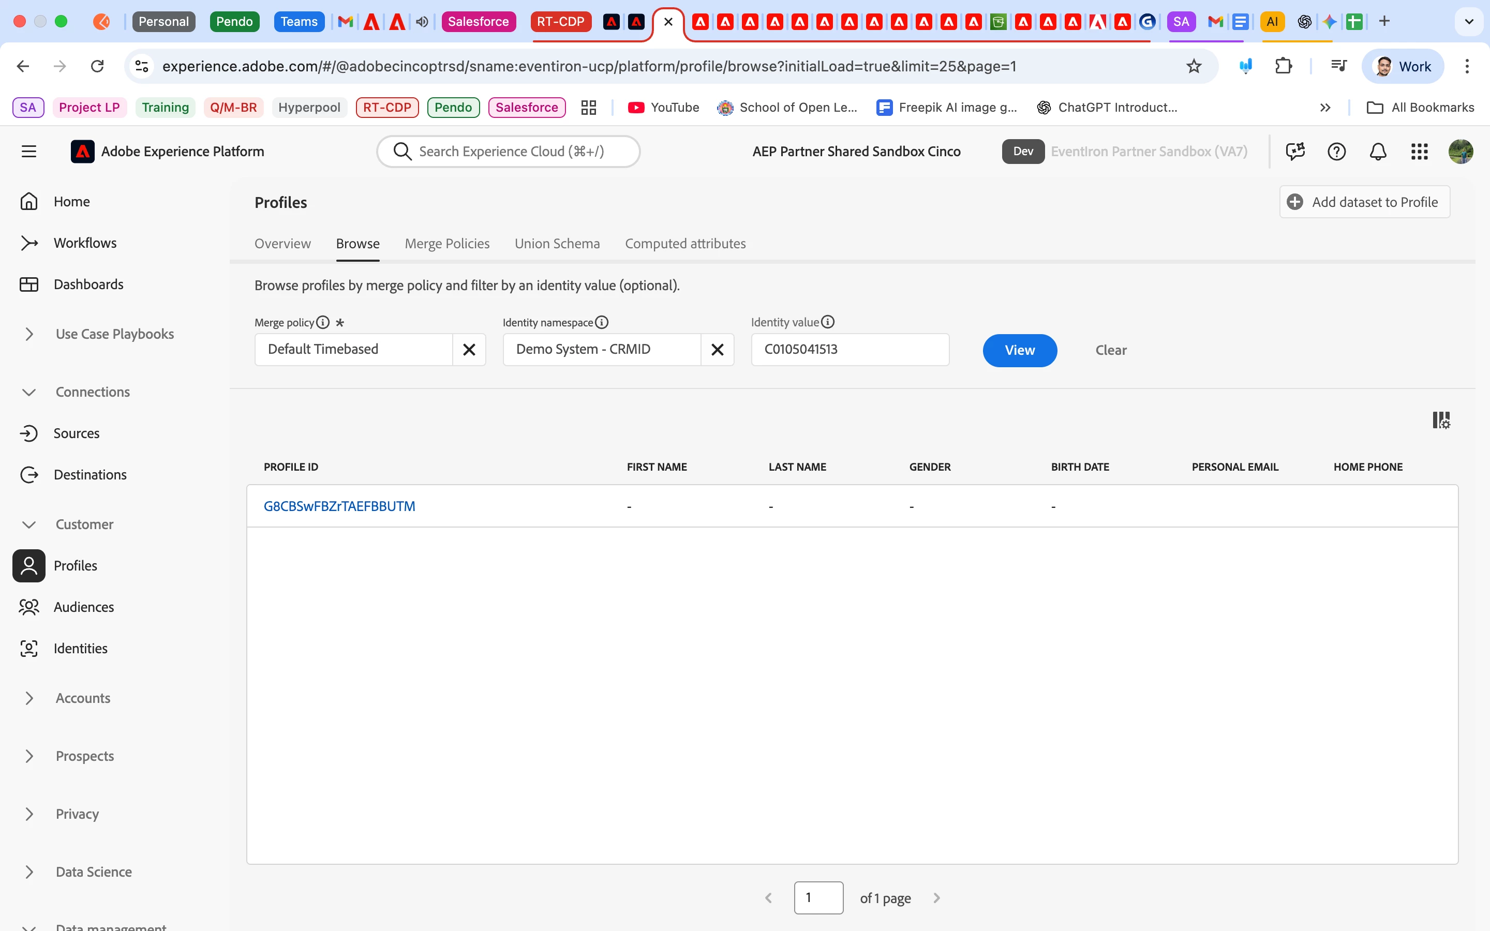Open the notifications bell icon
Screen dimensions: 1490x931
1377,152
